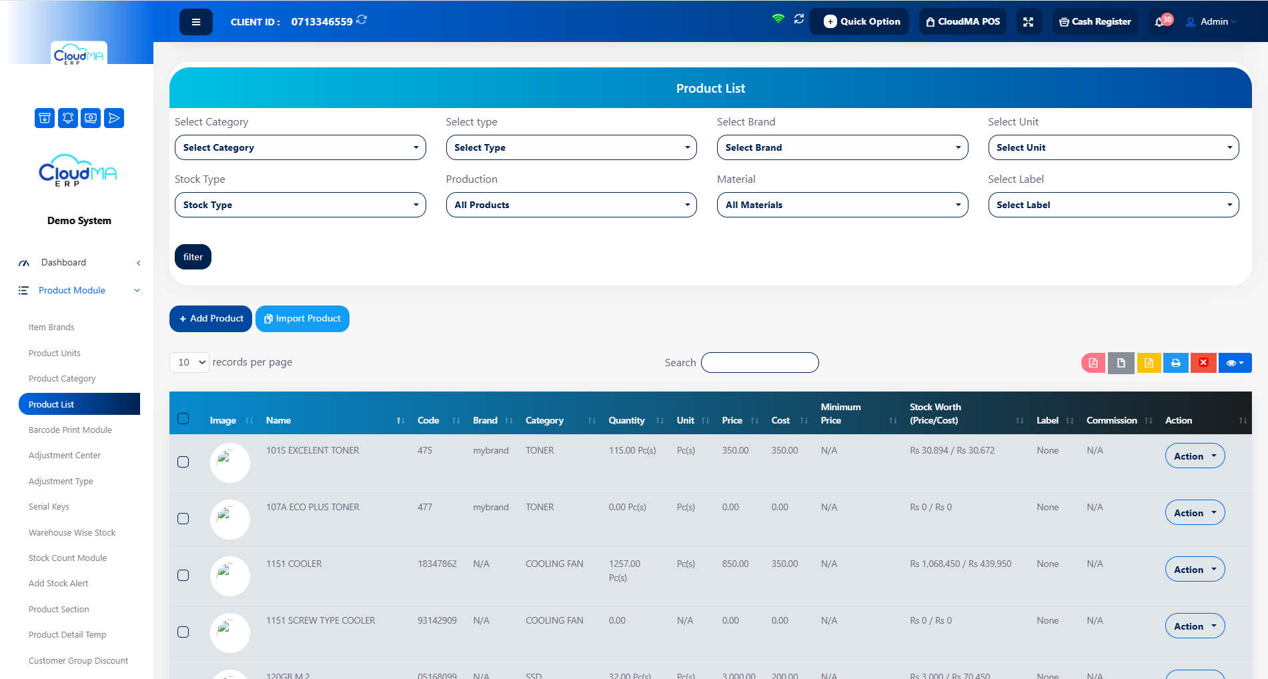Tick checkbox for 1151 COOLER row
Image resolution: width=1268 pixels, height=679 pixels.
[x=183, y=576]
